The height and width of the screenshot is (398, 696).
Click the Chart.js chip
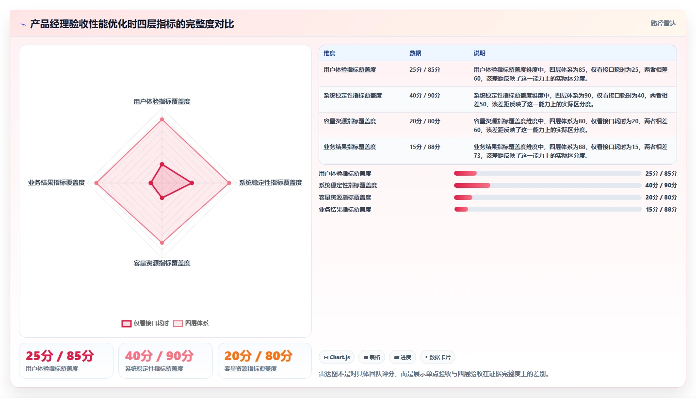(x=337, y=357)
